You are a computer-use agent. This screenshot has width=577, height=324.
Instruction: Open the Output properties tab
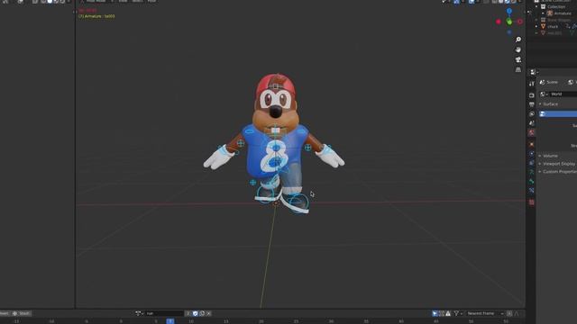point(532,104)
